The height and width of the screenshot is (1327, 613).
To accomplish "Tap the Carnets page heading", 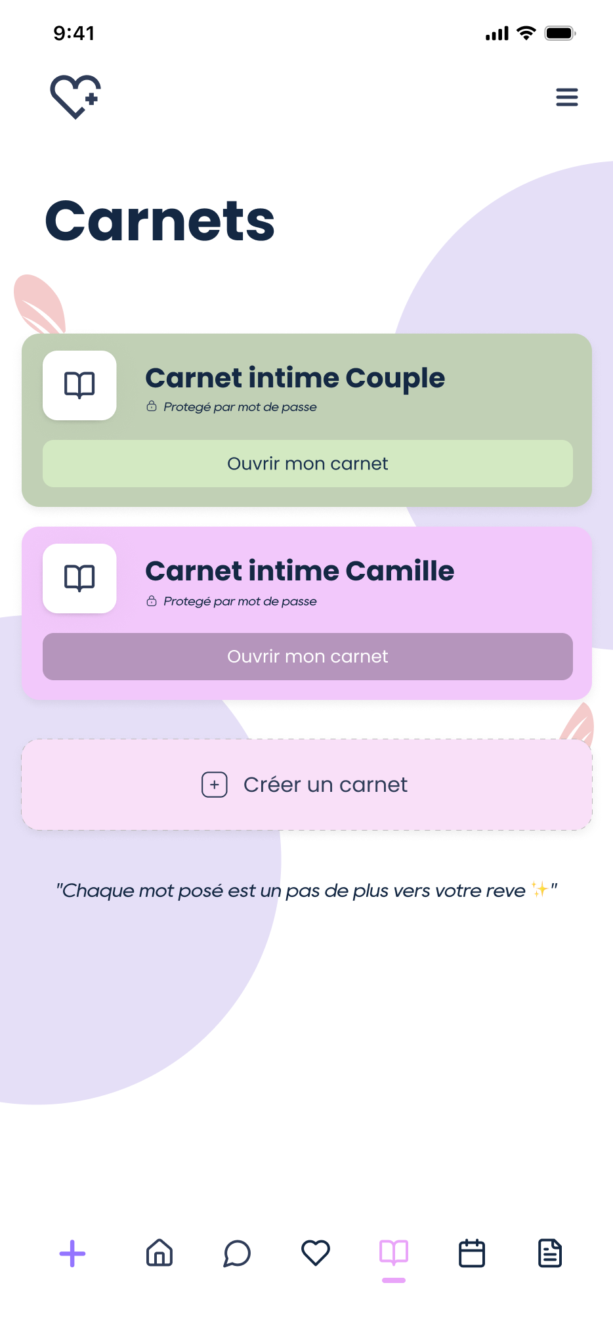I will [160, 221].
